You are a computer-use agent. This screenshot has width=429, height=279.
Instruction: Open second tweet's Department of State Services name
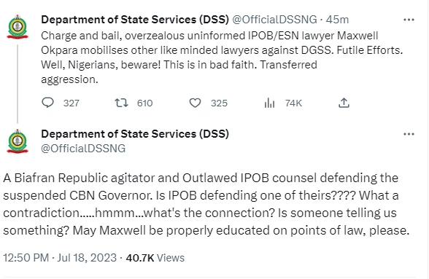pyautogui.click(x=135, y=134)
